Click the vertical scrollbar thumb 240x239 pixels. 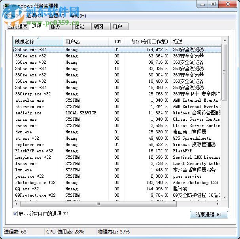225,72
